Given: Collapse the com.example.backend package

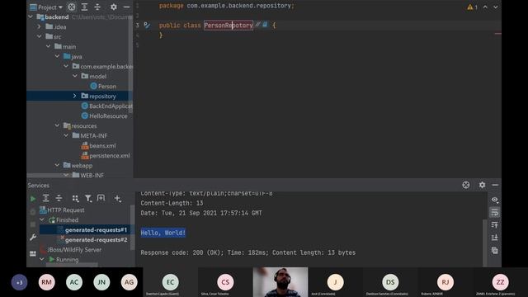Looking at the screenshot, I should tap(66, 66).
